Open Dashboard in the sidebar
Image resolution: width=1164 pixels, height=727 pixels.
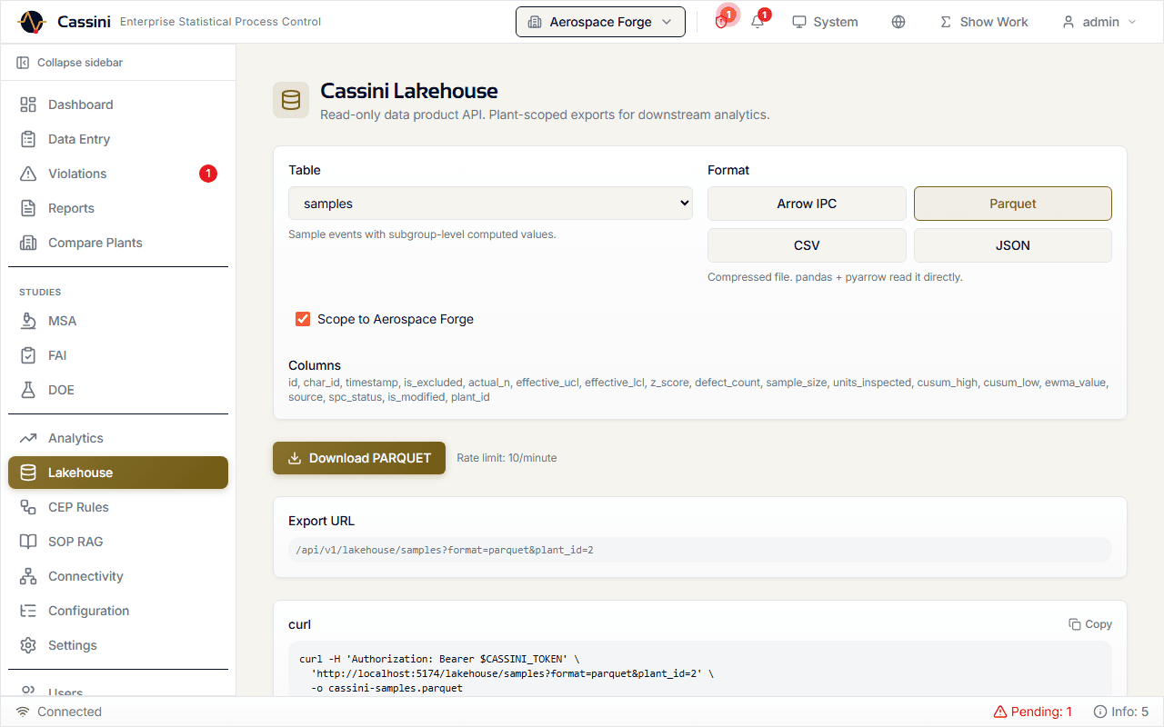pos(118,105)
